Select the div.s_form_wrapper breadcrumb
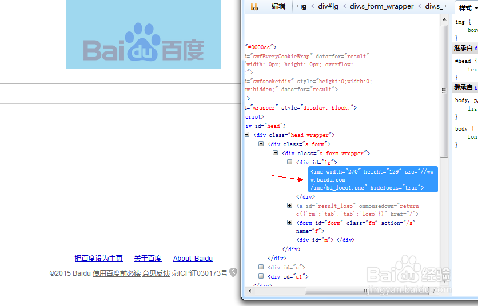The height and width of the screenshot is (306, 478). (382, 6)
